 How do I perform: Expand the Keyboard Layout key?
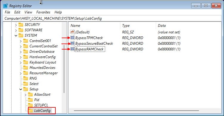click(x=21, y=63)
